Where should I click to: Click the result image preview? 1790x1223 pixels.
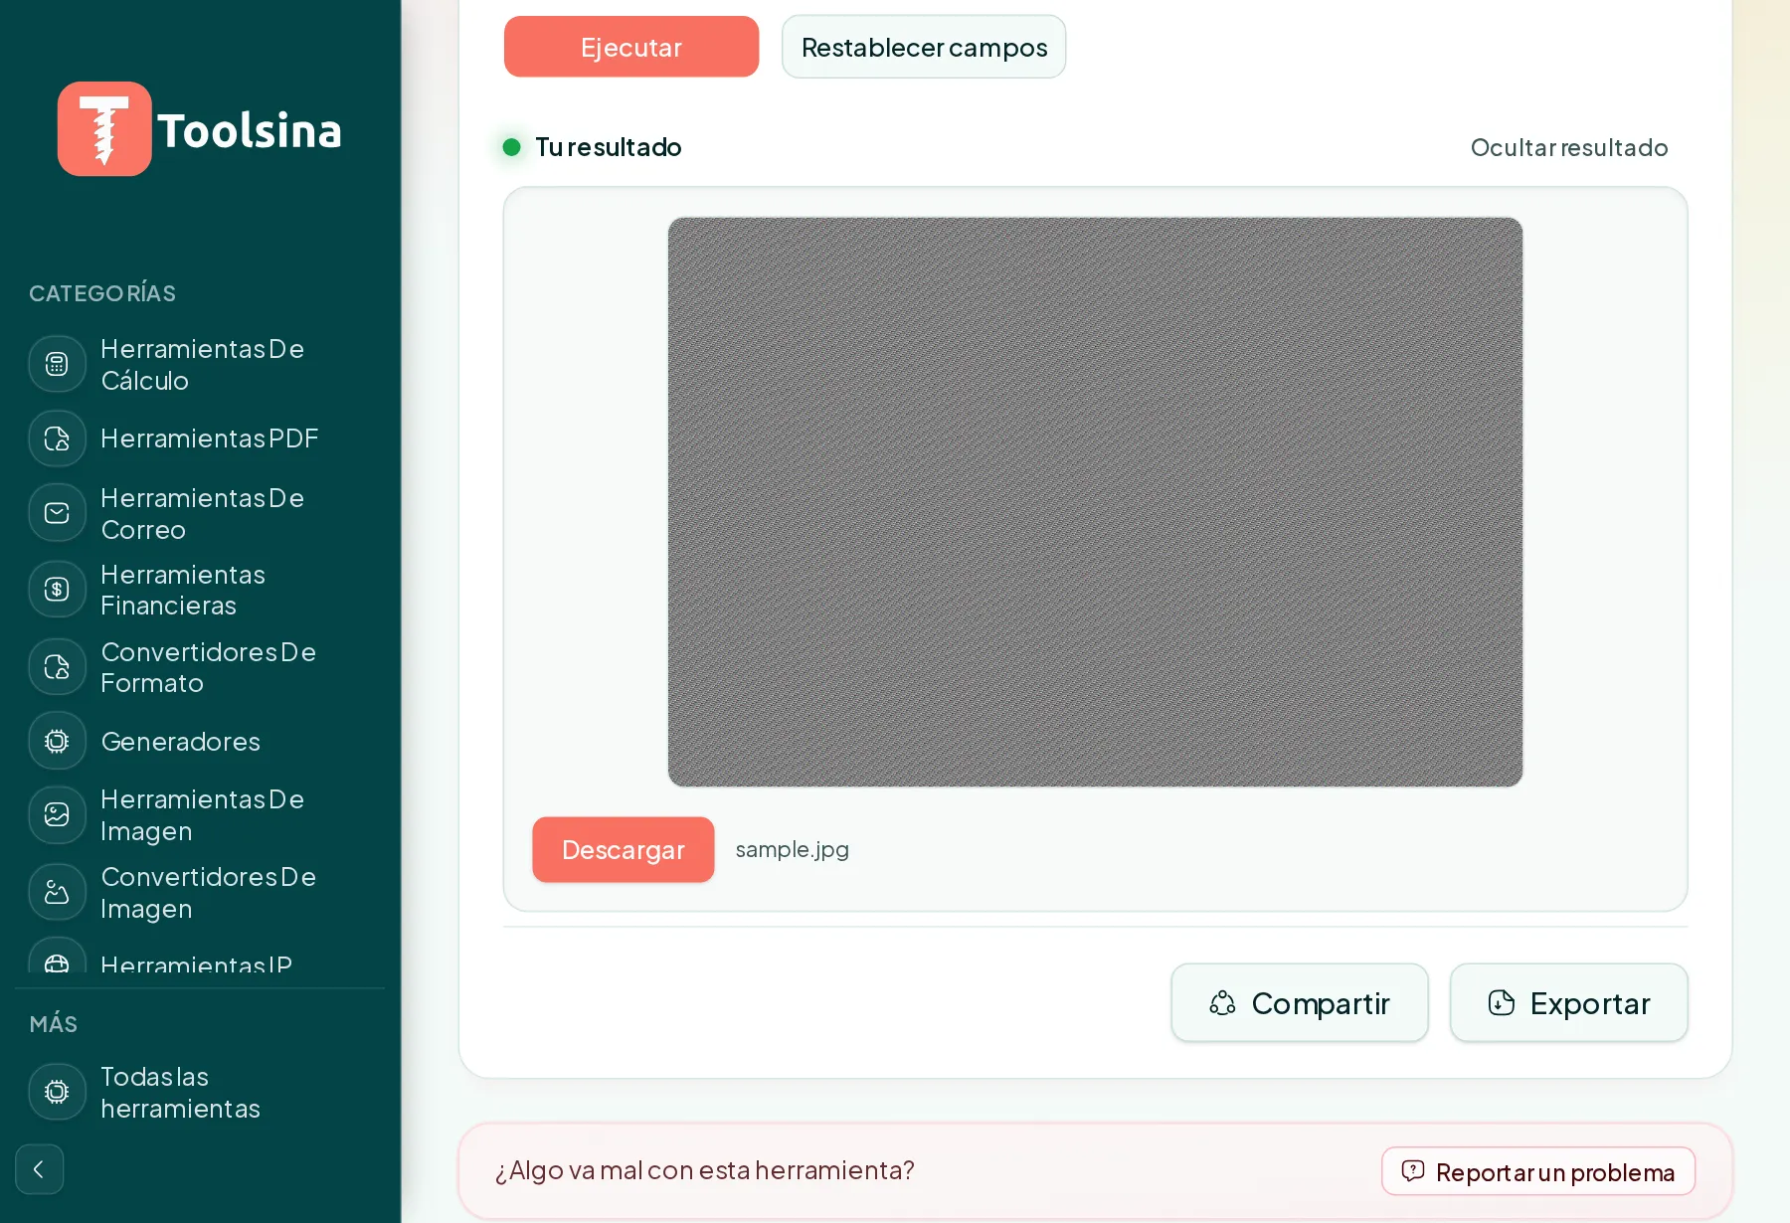pos(1095,502)
